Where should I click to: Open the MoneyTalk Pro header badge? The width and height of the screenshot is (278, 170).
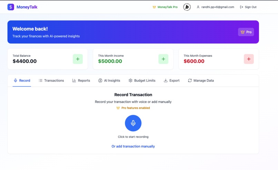click(x=165, y=7)
